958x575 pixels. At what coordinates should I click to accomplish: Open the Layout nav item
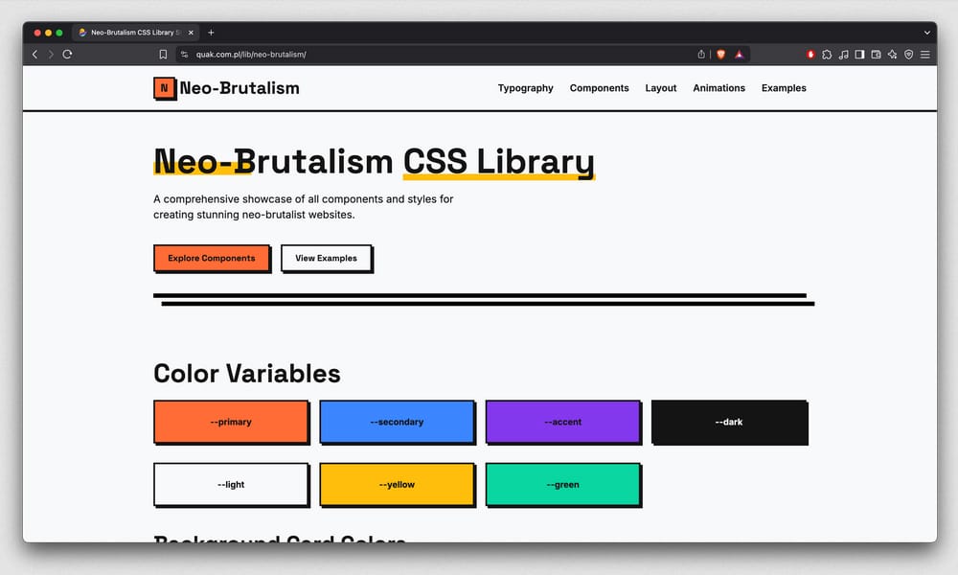click(x=661, y=88)
